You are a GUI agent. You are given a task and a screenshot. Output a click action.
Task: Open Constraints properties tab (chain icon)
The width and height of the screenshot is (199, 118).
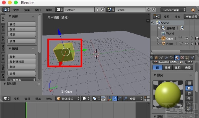click(x=161, y=58)
